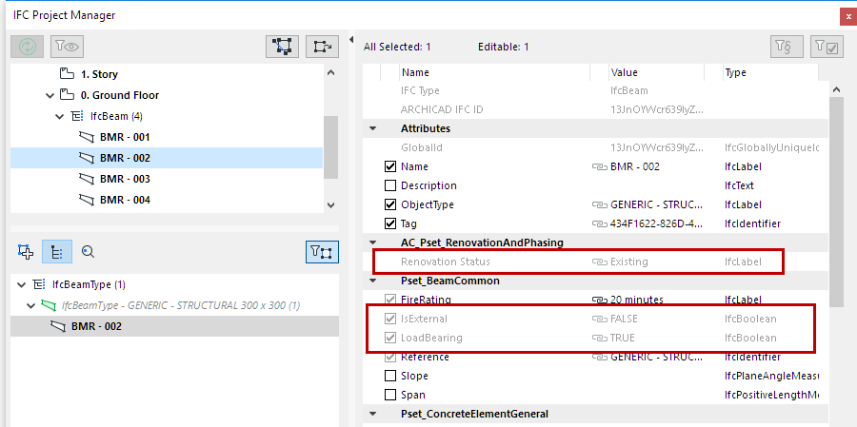Click the Value column header
Image resolution: width=857 pixels, height=427 pixels.
tap(656, 72)
